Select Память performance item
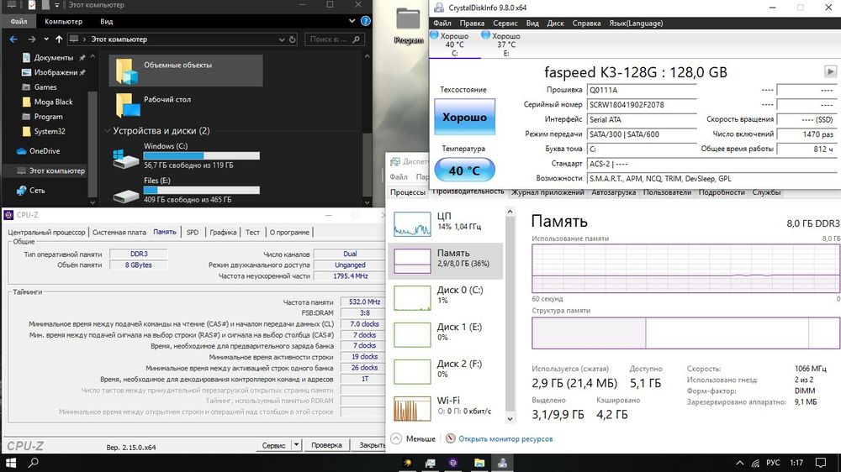The image size is (841, 472). point(446,261)
